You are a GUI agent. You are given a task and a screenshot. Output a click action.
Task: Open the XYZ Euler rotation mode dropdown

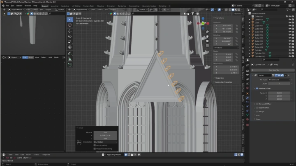(x=226, y=48)
